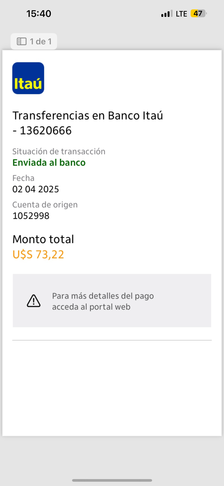
Task: Tap the origin account number 1052998
Action: coord(31,216)
